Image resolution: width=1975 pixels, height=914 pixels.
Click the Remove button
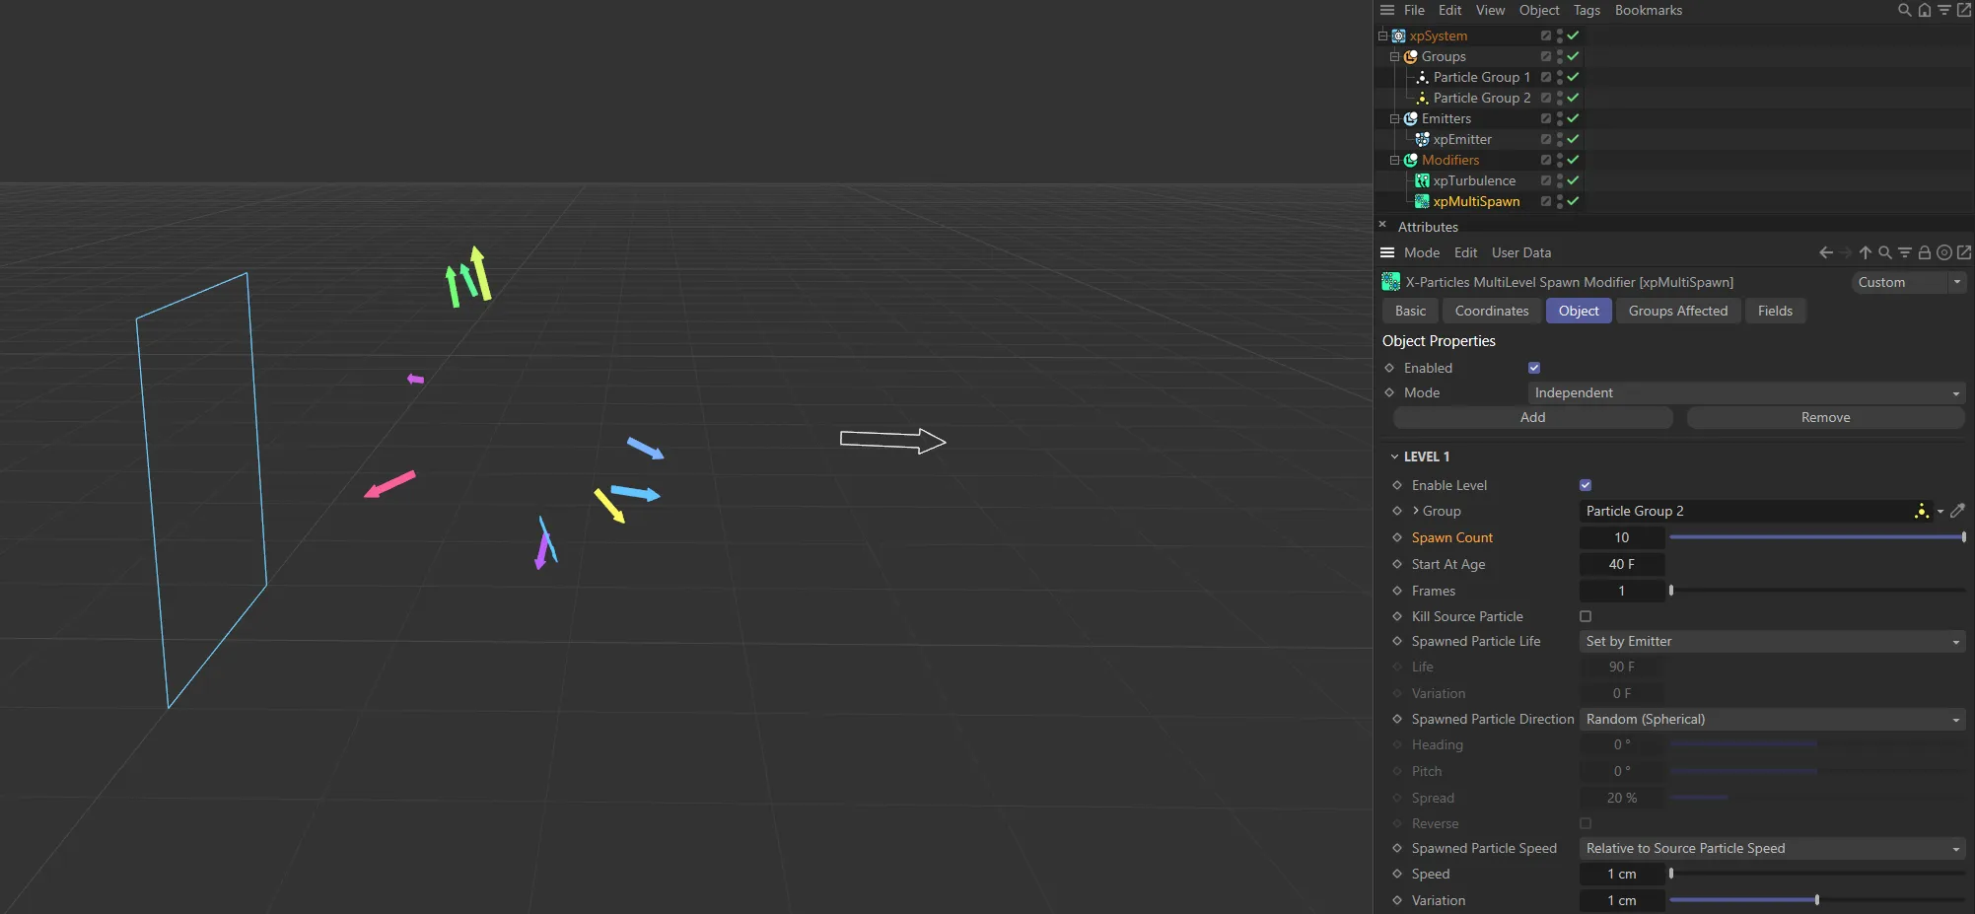(1825, 417)
